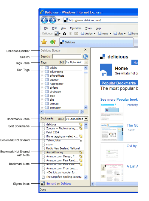Screen dimensions: 149x201
Task: Click inside the sidebar Search field
Action: [67, 57]
